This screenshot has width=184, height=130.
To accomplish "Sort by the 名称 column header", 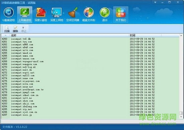I will pos(69,36).
